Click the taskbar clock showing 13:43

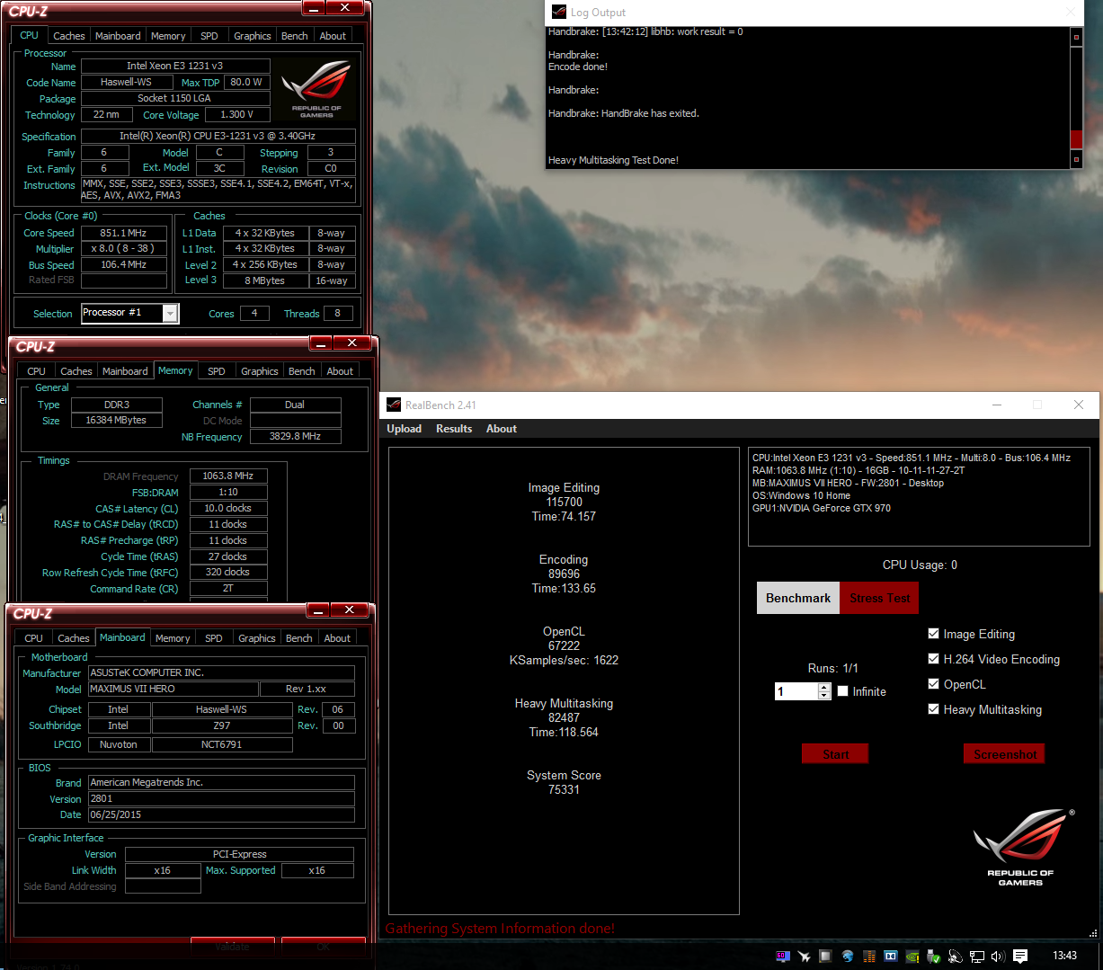coord(1064,956)
